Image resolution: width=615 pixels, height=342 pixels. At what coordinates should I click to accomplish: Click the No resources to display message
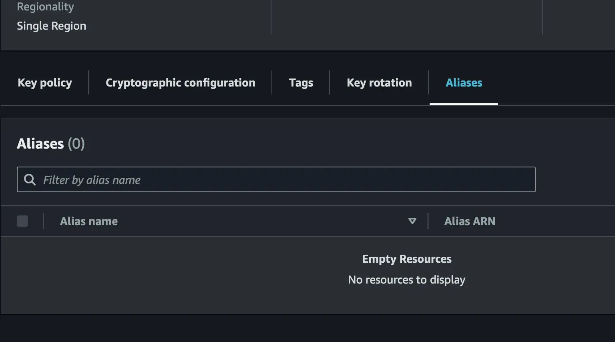pos(407,280)
